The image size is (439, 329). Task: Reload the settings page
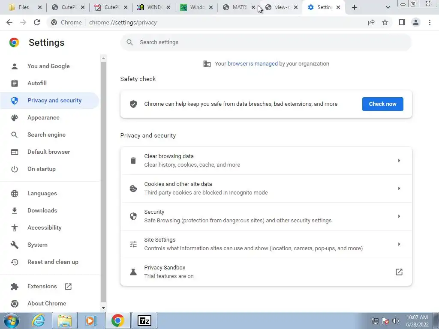pyautogui.click(x=37, y=22)
